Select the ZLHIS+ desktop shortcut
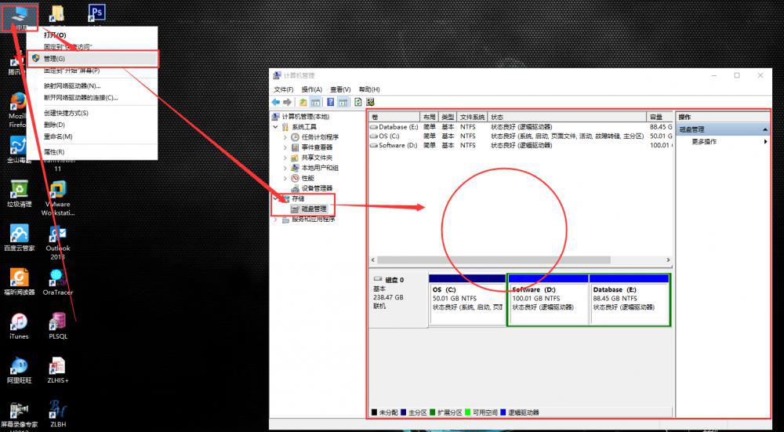This screenshot has height=432, width=784. click(58, 370)
